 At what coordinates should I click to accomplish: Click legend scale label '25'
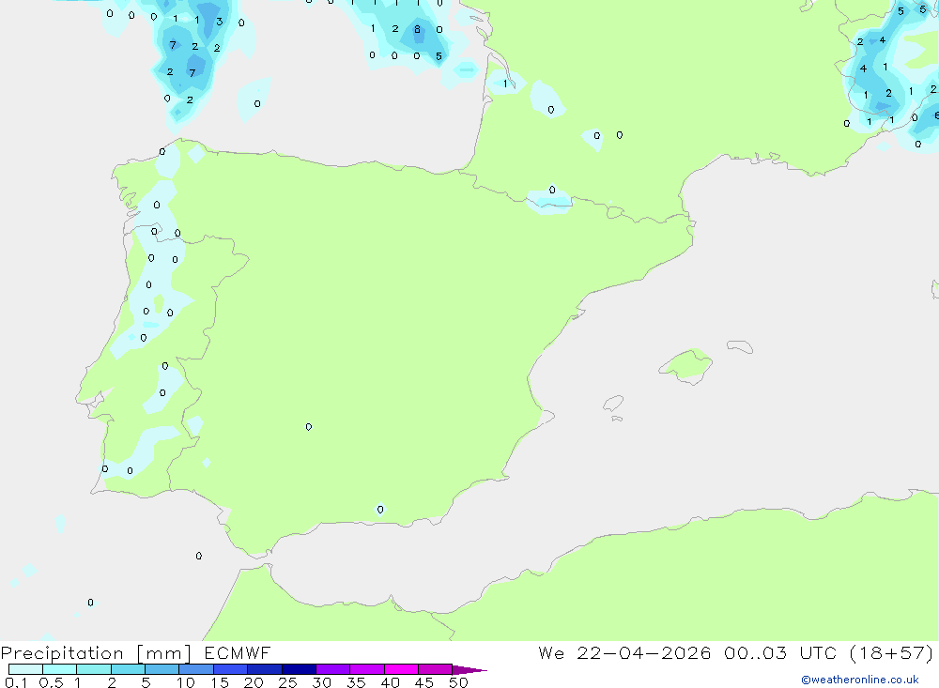point(287,682)
